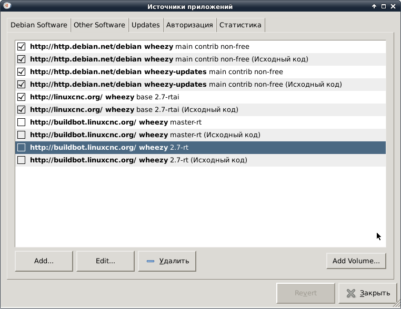Viewport: 401px width, 309px height.
Task: Select row buildbot 2.7-rt (Исходный код)
Action: 200,160
